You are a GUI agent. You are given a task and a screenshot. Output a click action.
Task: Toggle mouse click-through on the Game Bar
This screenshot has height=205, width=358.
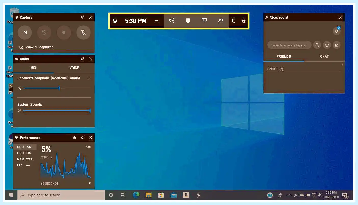coord(234,21)
